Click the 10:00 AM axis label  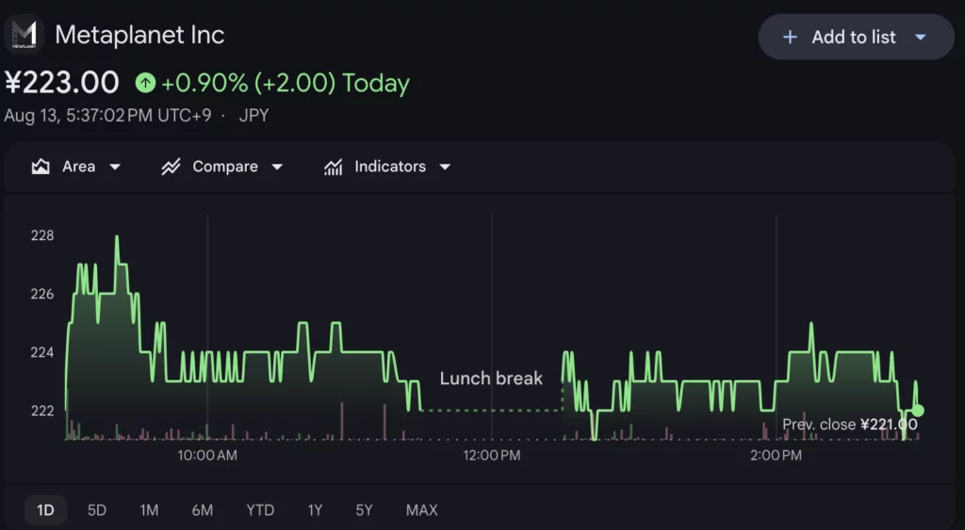[x=207, y=456]
